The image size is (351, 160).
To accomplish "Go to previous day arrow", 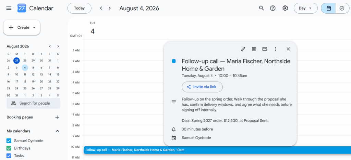I will click(101, 8).
